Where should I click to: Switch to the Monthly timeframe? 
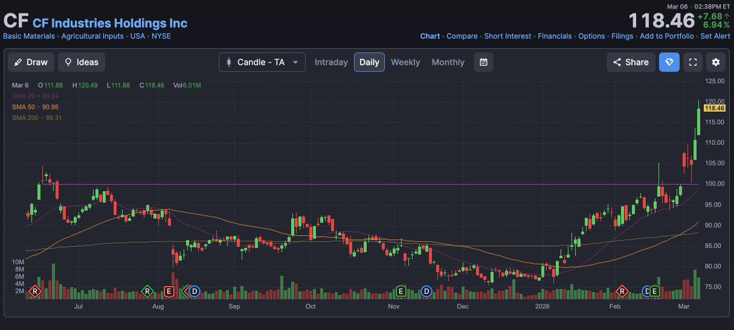(448, 62)
